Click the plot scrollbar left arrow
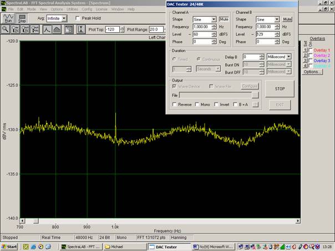Viewport: 335px width, 251px height. (22, 221)
